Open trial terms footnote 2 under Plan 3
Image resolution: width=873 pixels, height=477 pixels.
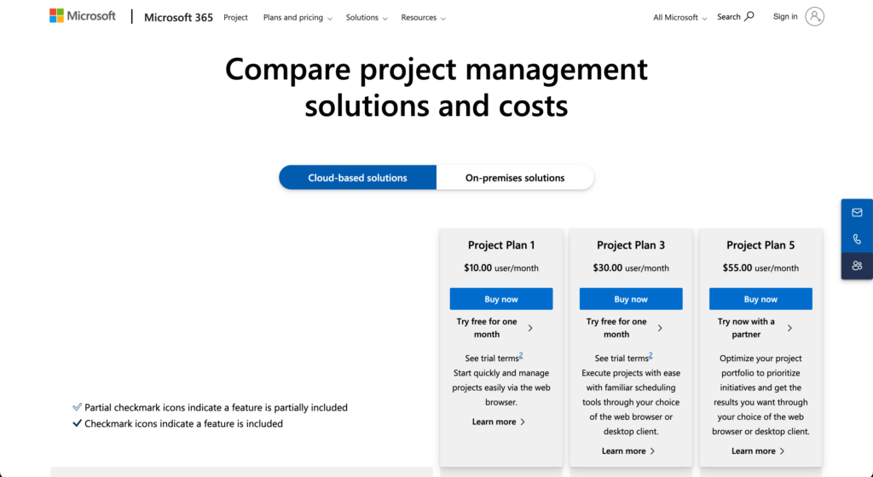[650, 355]
